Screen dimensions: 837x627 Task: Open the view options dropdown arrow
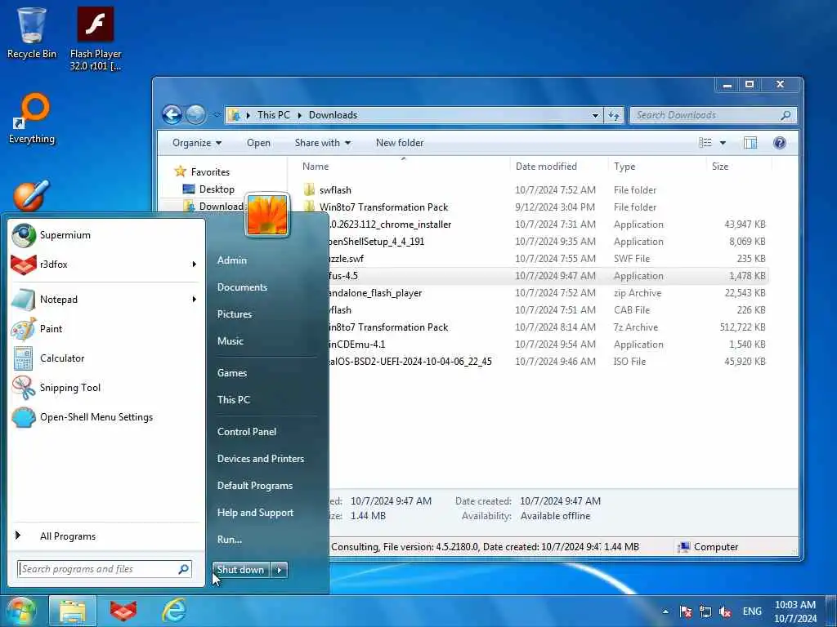click(723, 143)
